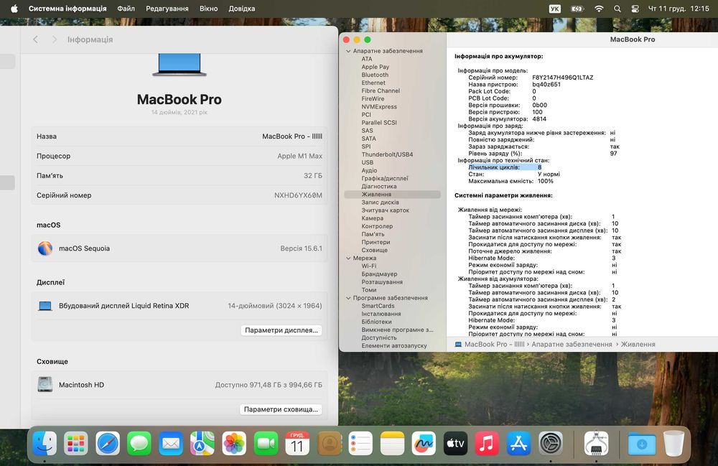Image resolution: width=718 pixels, height=466 pixels.
Task: Click MacBook Pro - ІІІІІІ path bar item
Action: click(x=490, y=344)
